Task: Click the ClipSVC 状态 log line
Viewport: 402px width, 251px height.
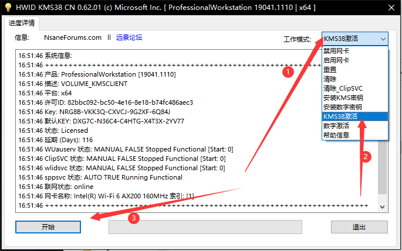Action: point(122,159)
